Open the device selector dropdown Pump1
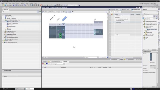Screen dimensions: 160x90 [x=59, y=12]
